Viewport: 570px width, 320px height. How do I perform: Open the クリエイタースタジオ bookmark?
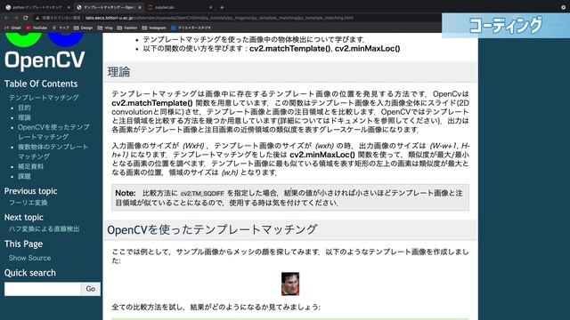[x=191, y=28]
